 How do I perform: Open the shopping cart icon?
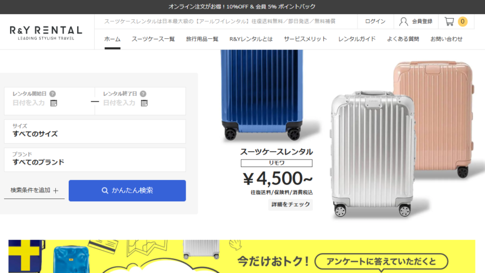point(449,21)
